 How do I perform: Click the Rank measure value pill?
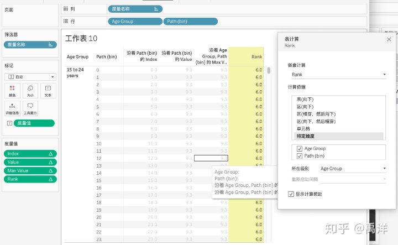tap(30, 179)
